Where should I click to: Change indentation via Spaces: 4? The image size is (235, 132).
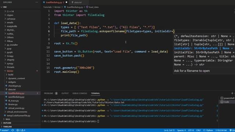181,131
